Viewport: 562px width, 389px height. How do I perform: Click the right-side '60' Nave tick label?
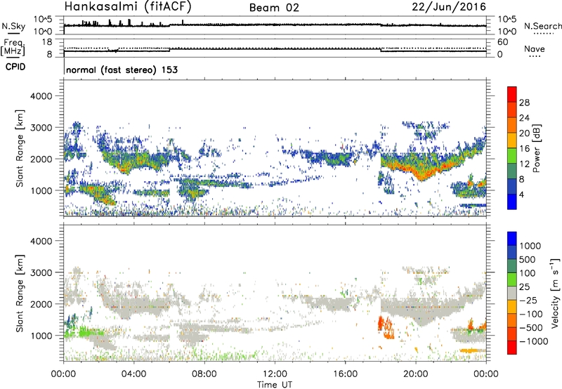point(503,42)
